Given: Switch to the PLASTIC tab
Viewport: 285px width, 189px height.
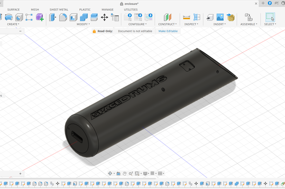Looking at the screenshot, I should pyautogui.click(x=85, y=9).
